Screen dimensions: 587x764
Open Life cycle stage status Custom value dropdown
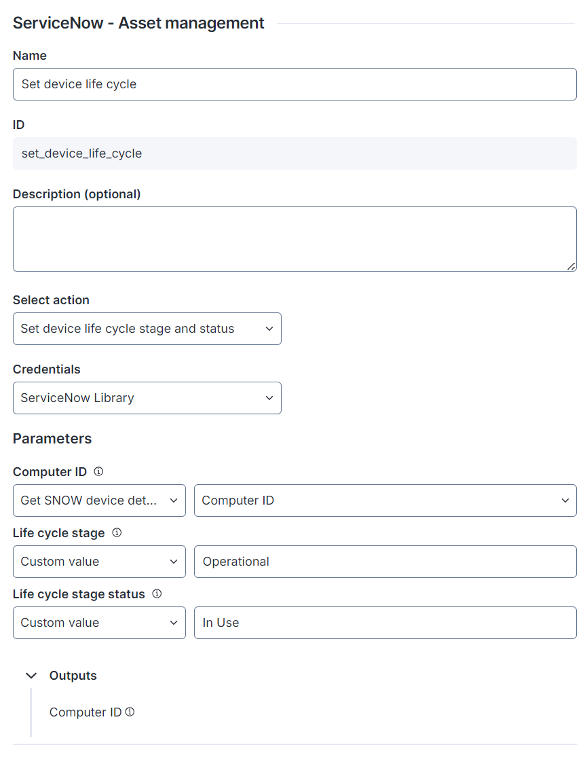point(99,623)
